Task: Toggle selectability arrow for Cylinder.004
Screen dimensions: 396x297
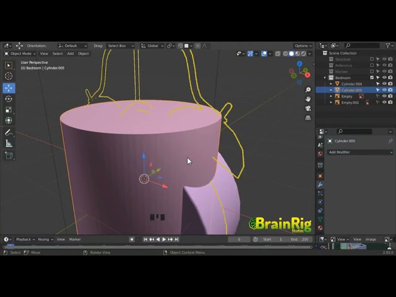Action: click(378, 84)
